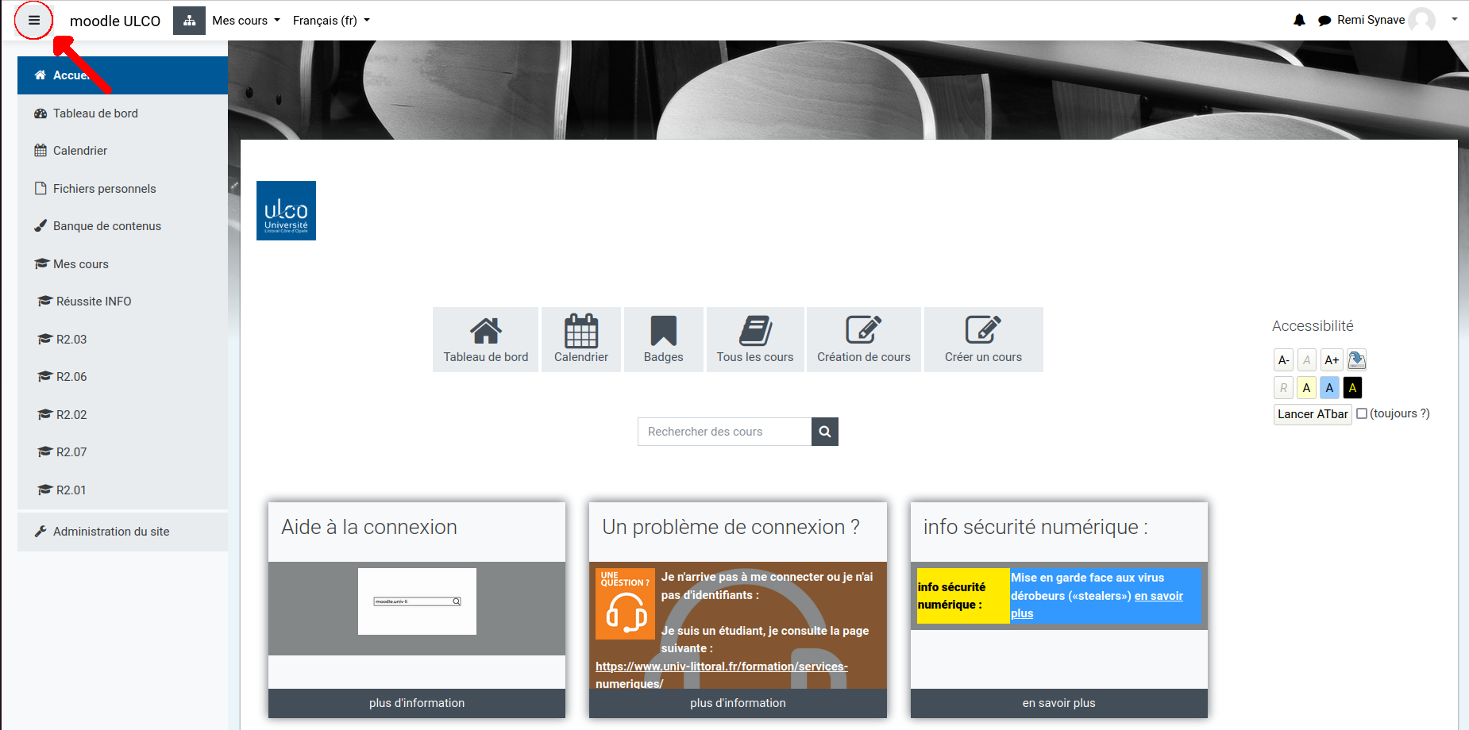Check the ATbar "toujours ?" checkbox

tap(1362, 413)
